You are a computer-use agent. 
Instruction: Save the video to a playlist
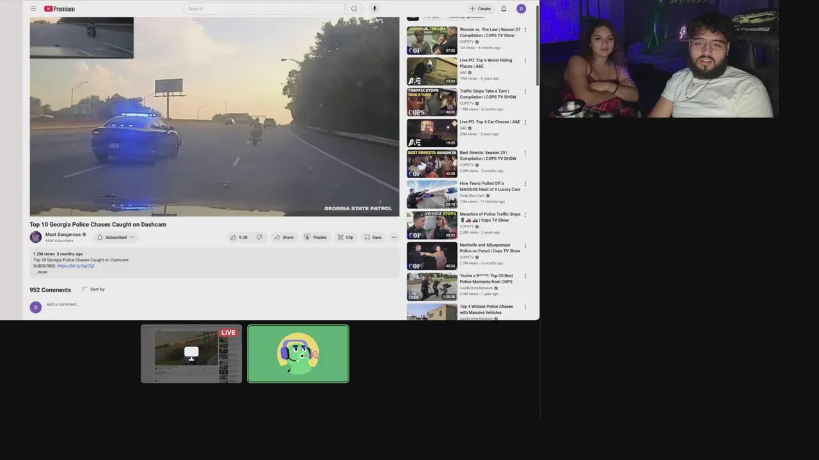(373, 237)
